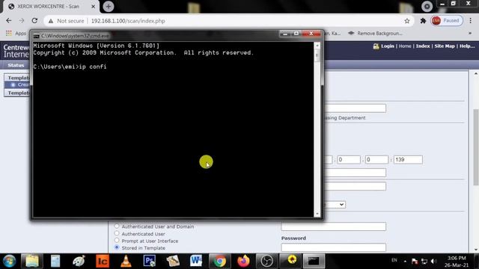Open OBS Studio from the taskbar

(266, 261)
